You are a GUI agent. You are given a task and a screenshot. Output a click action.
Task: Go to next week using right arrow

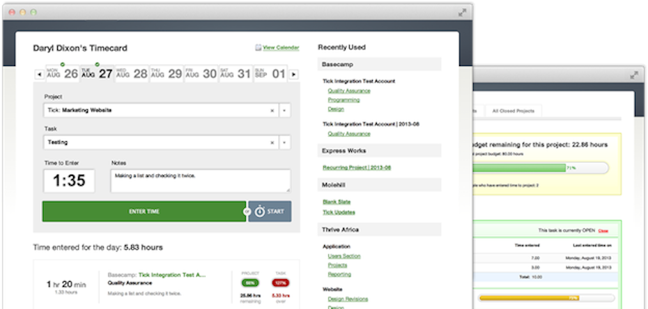(x=294, y=73)
